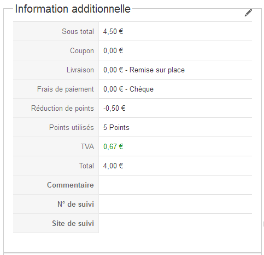264x255 pixels.
Task: Click the Réduction de points amount -0,50 €
Action: point(114,108)
